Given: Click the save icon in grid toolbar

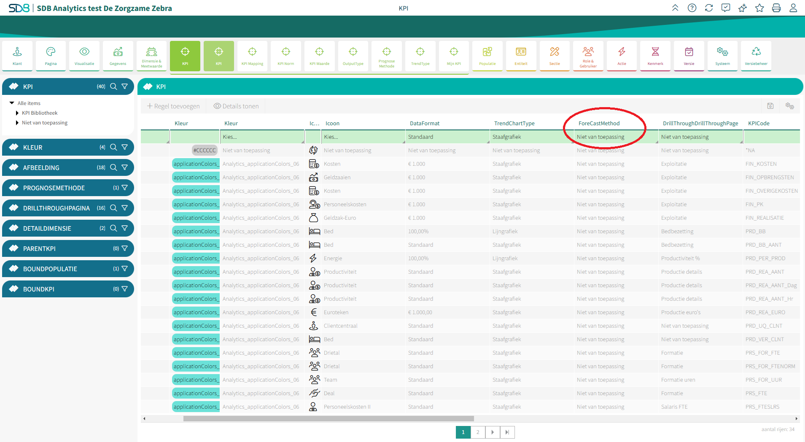Looking at the screenshot, I should pos(770,106).
